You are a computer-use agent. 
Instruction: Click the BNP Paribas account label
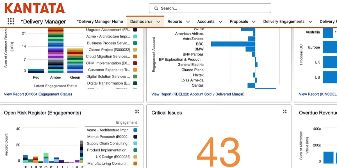click(x=193, y=54)
